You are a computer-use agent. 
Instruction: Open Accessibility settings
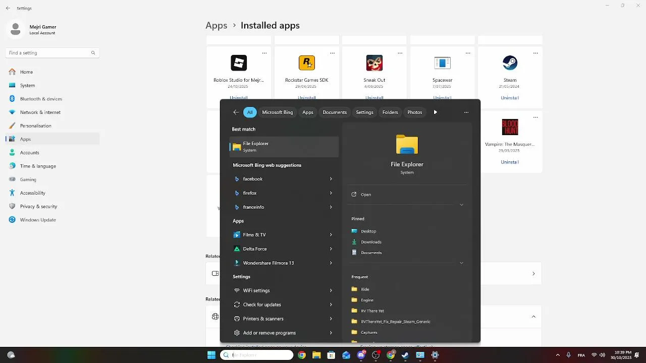(52, 193)
